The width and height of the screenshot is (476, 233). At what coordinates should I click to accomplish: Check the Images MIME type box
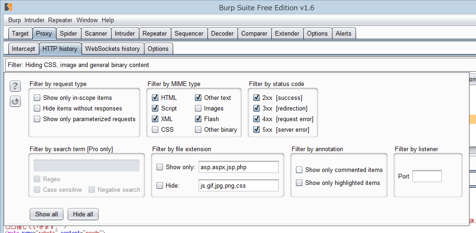[198, 109]
